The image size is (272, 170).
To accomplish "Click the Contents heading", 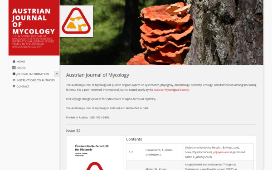I will (134, 139).
